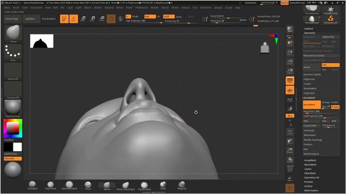Choose the ClayBuildup brush
346x194 pixels.
(144, 186)
